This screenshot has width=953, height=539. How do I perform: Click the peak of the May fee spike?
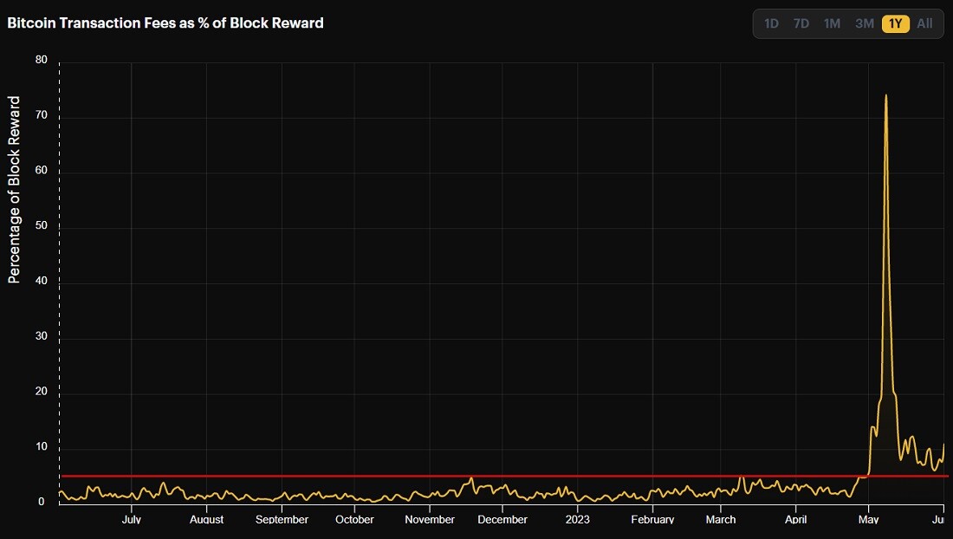tap(886, 95)
